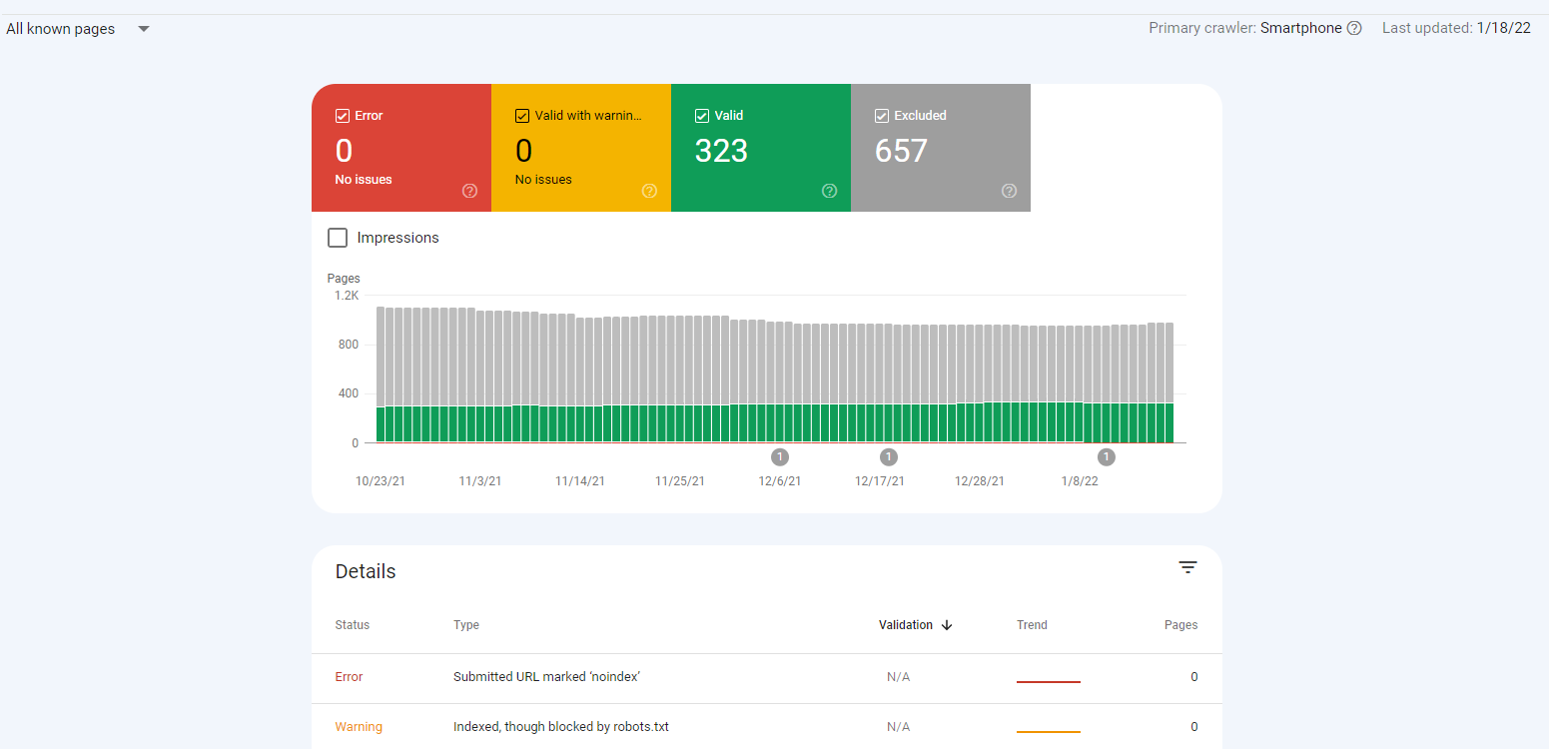The height and width of the screenshot is (749, 1549).
Task: Uncheck the Valid with warnings checkbox
Action: 522,116
